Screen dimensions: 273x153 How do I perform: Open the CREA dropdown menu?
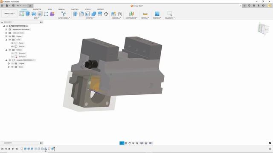36,18
